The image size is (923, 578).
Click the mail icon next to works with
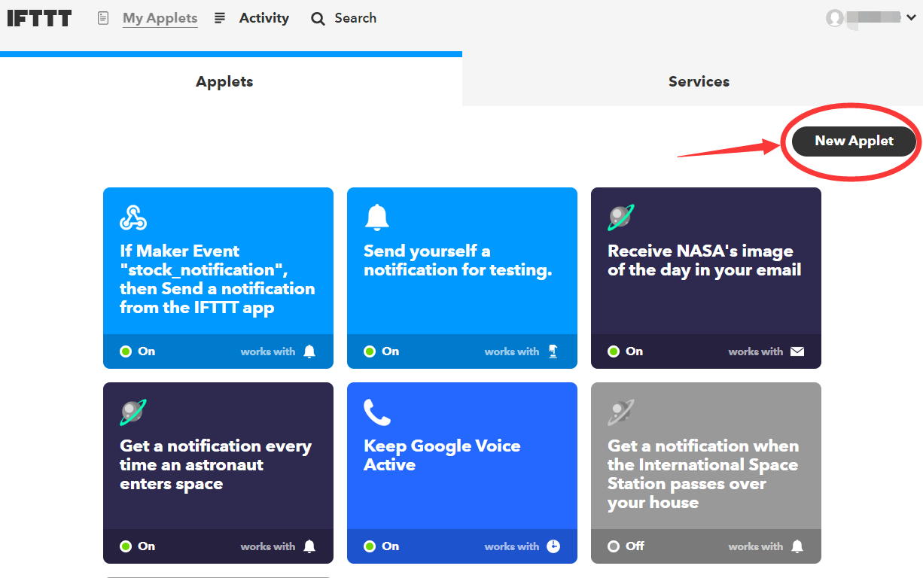798,351
